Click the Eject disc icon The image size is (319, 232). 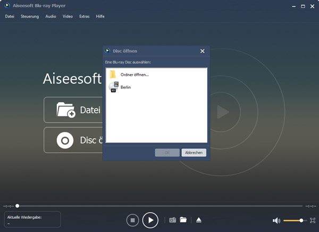[x=198, y=220]
